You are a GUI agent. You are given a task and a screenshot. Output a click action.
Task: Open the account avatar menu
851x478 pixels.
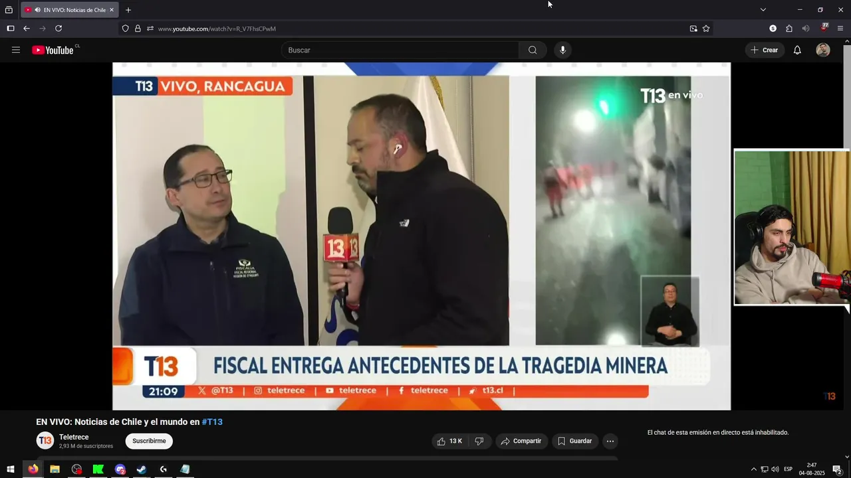pyautogui.click(x=823, y=50)
